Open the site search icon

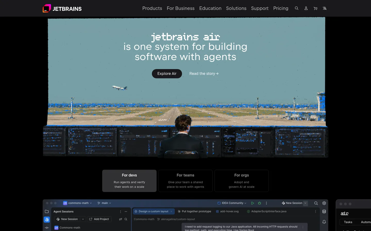[297, 8]
